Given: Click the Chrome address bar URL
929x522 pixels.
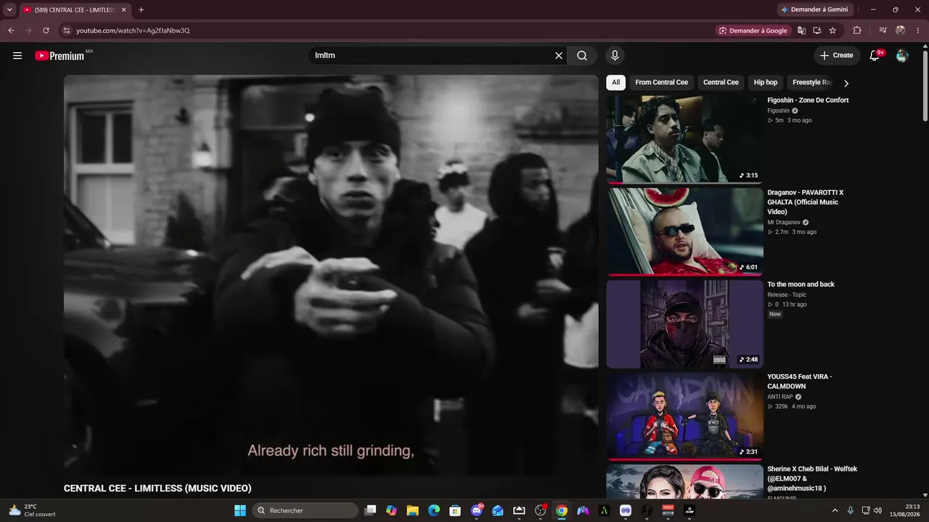Looking at the screenshot, I should [x=133, y=30].
